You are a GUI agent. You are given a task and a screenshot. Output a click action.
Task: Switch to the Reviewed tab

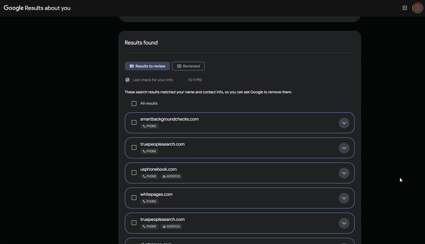[188, 66]
